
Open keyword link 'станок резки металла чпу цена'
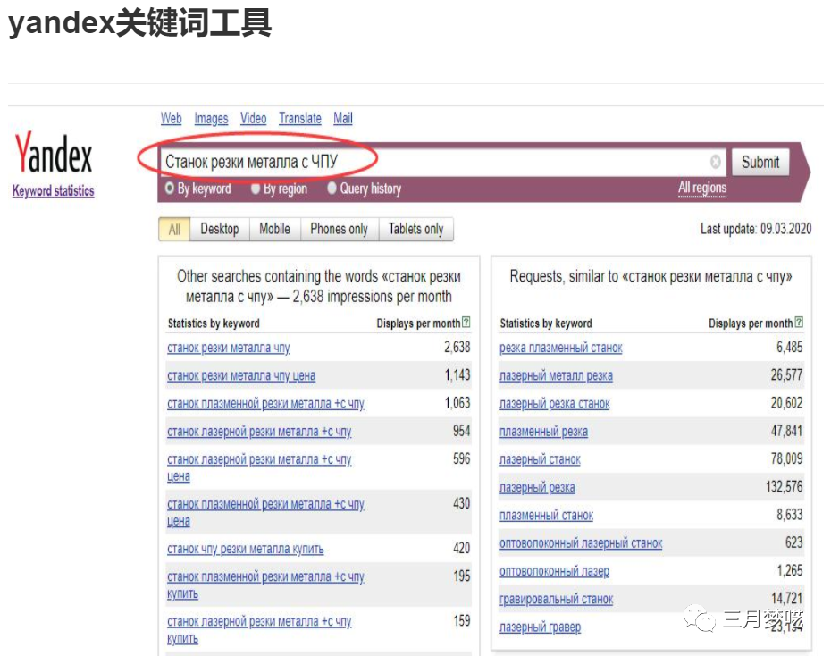(x=241, y=375)
